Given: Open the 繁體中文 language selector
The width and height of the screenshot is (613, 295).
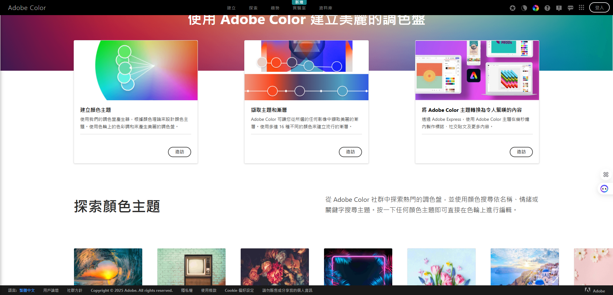Looking at the screenshot, I should coord(27,290).
